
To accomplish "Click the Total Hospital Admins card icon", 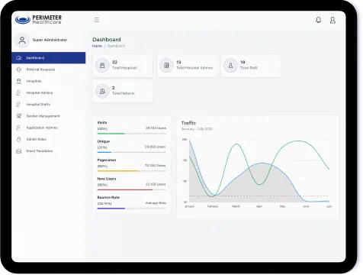I will pyautogui.click(x=166, y=66).
